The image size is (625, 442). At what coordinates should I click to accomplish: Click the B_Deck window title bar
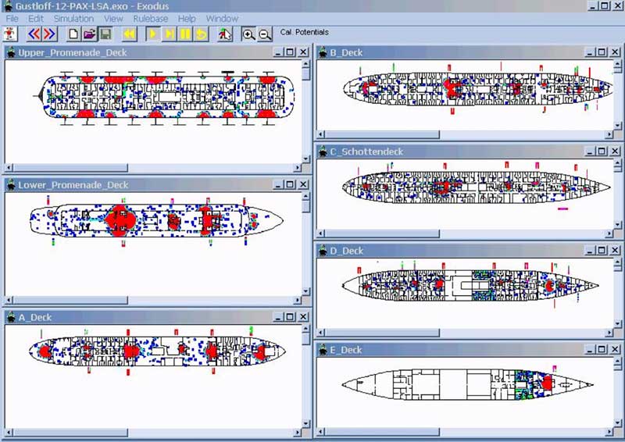click(469, 52)
